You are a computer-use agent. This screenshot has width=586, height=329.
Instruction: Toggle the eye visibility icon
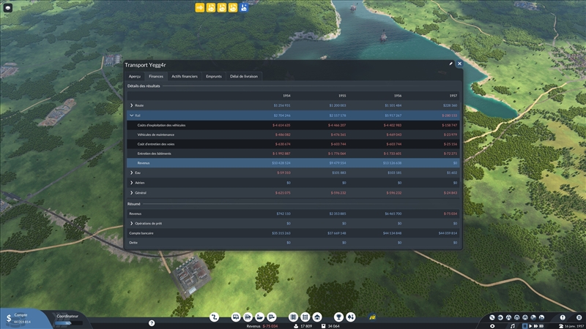point(492,326)
